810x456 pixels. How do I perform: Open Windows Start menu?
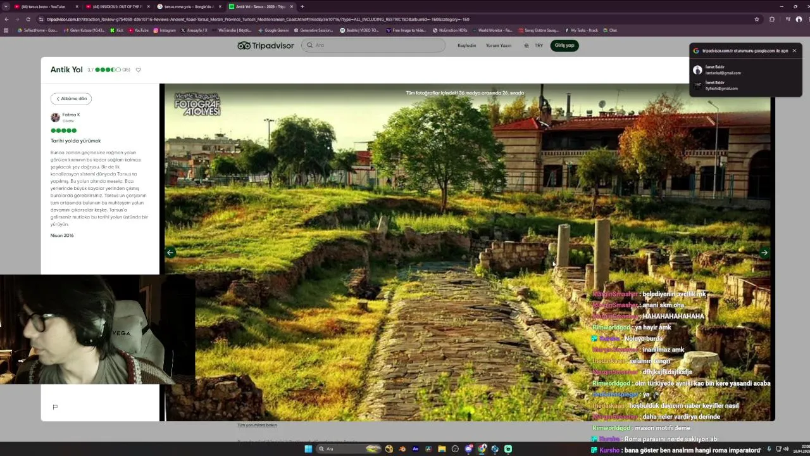(x=308, y=449)
